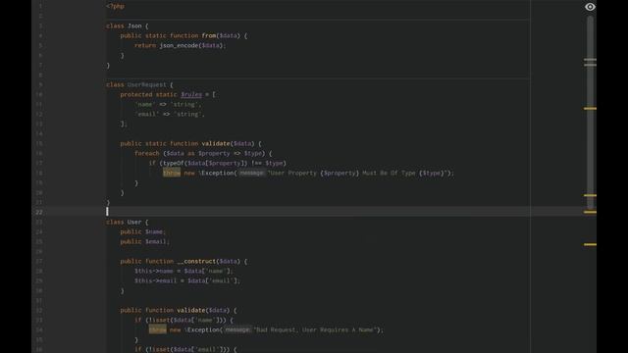Click the "$this->email = $data['email'];" line

pyautogui.click(x=187, y=281)
